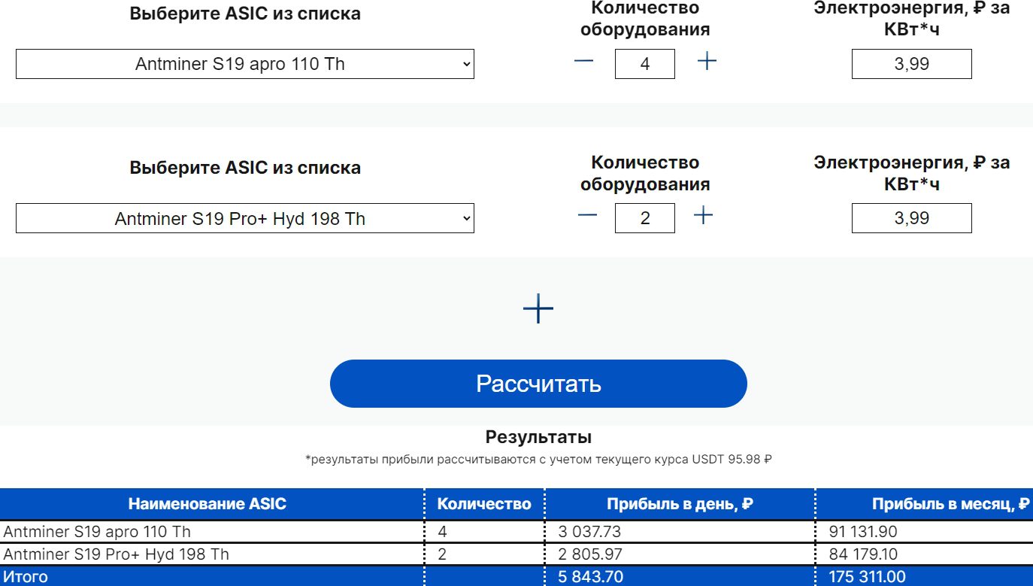
Task: Select the Прибыль в день column header
Action: click(x=680, y=504)
